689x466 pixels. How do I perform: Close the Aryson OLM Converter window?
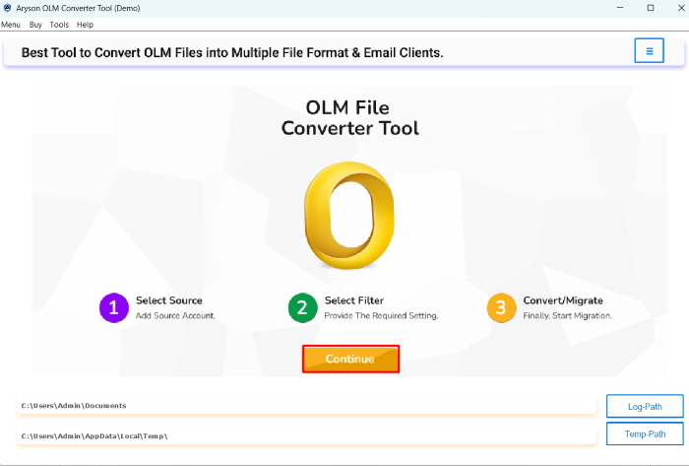(x=681, y=8)
